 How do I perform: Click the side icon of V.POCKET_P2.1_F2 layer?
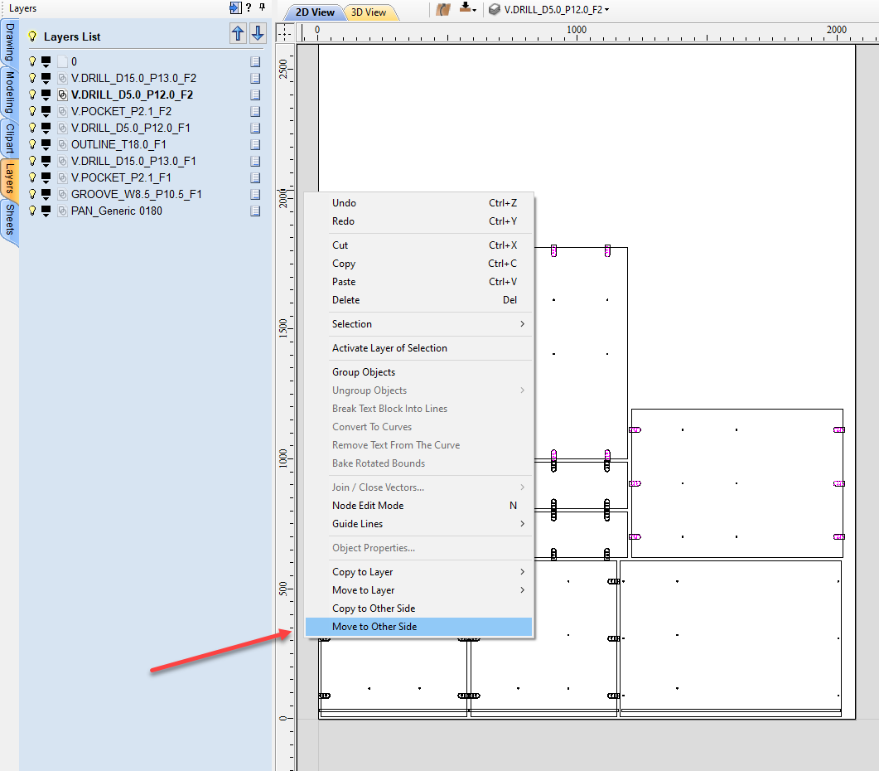coord(62,111)
